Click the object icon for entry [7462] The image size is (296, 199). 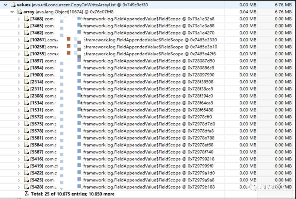[26, 33]
